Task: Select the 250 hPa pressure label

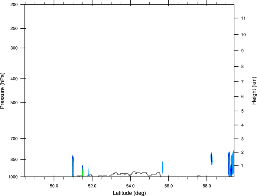Action: 14,28
